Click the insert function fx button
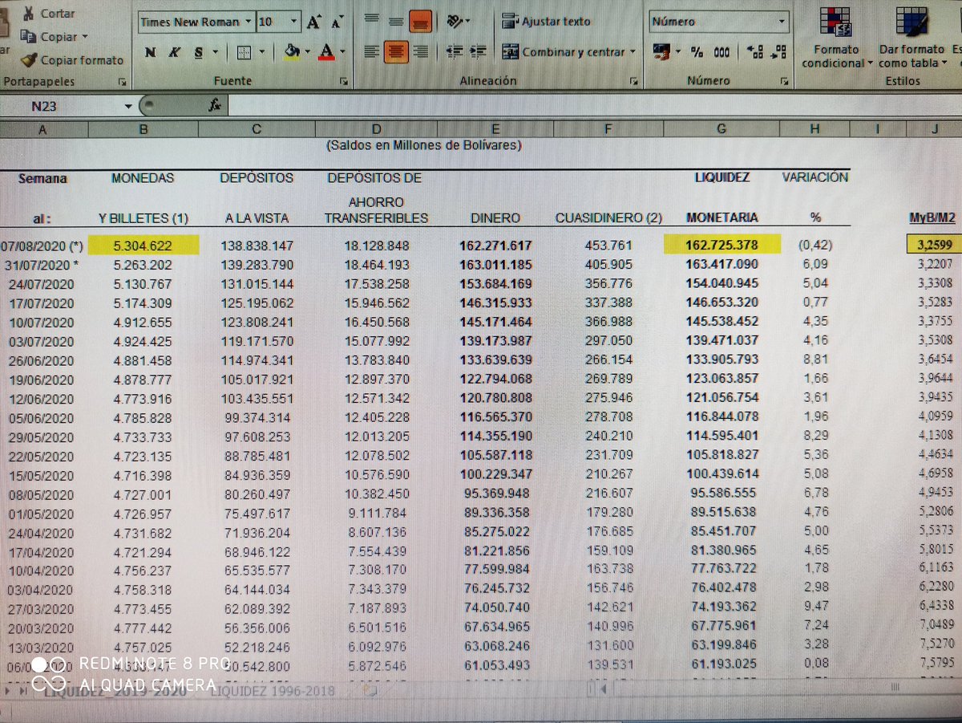Image resolution: width=962 pixels, height=723 pixels. coord(214,105)
